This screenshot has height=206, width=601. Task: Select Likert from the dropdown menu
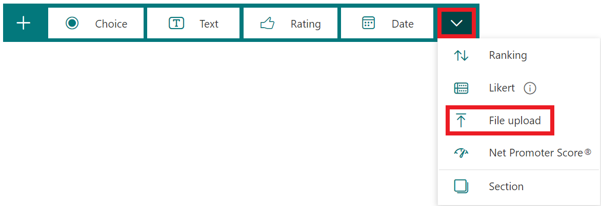pos(519,88)
